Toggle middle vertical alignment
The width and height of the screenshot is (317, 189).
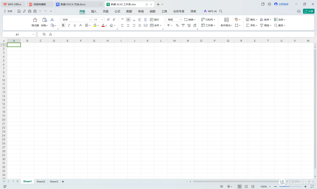[128, 20]
